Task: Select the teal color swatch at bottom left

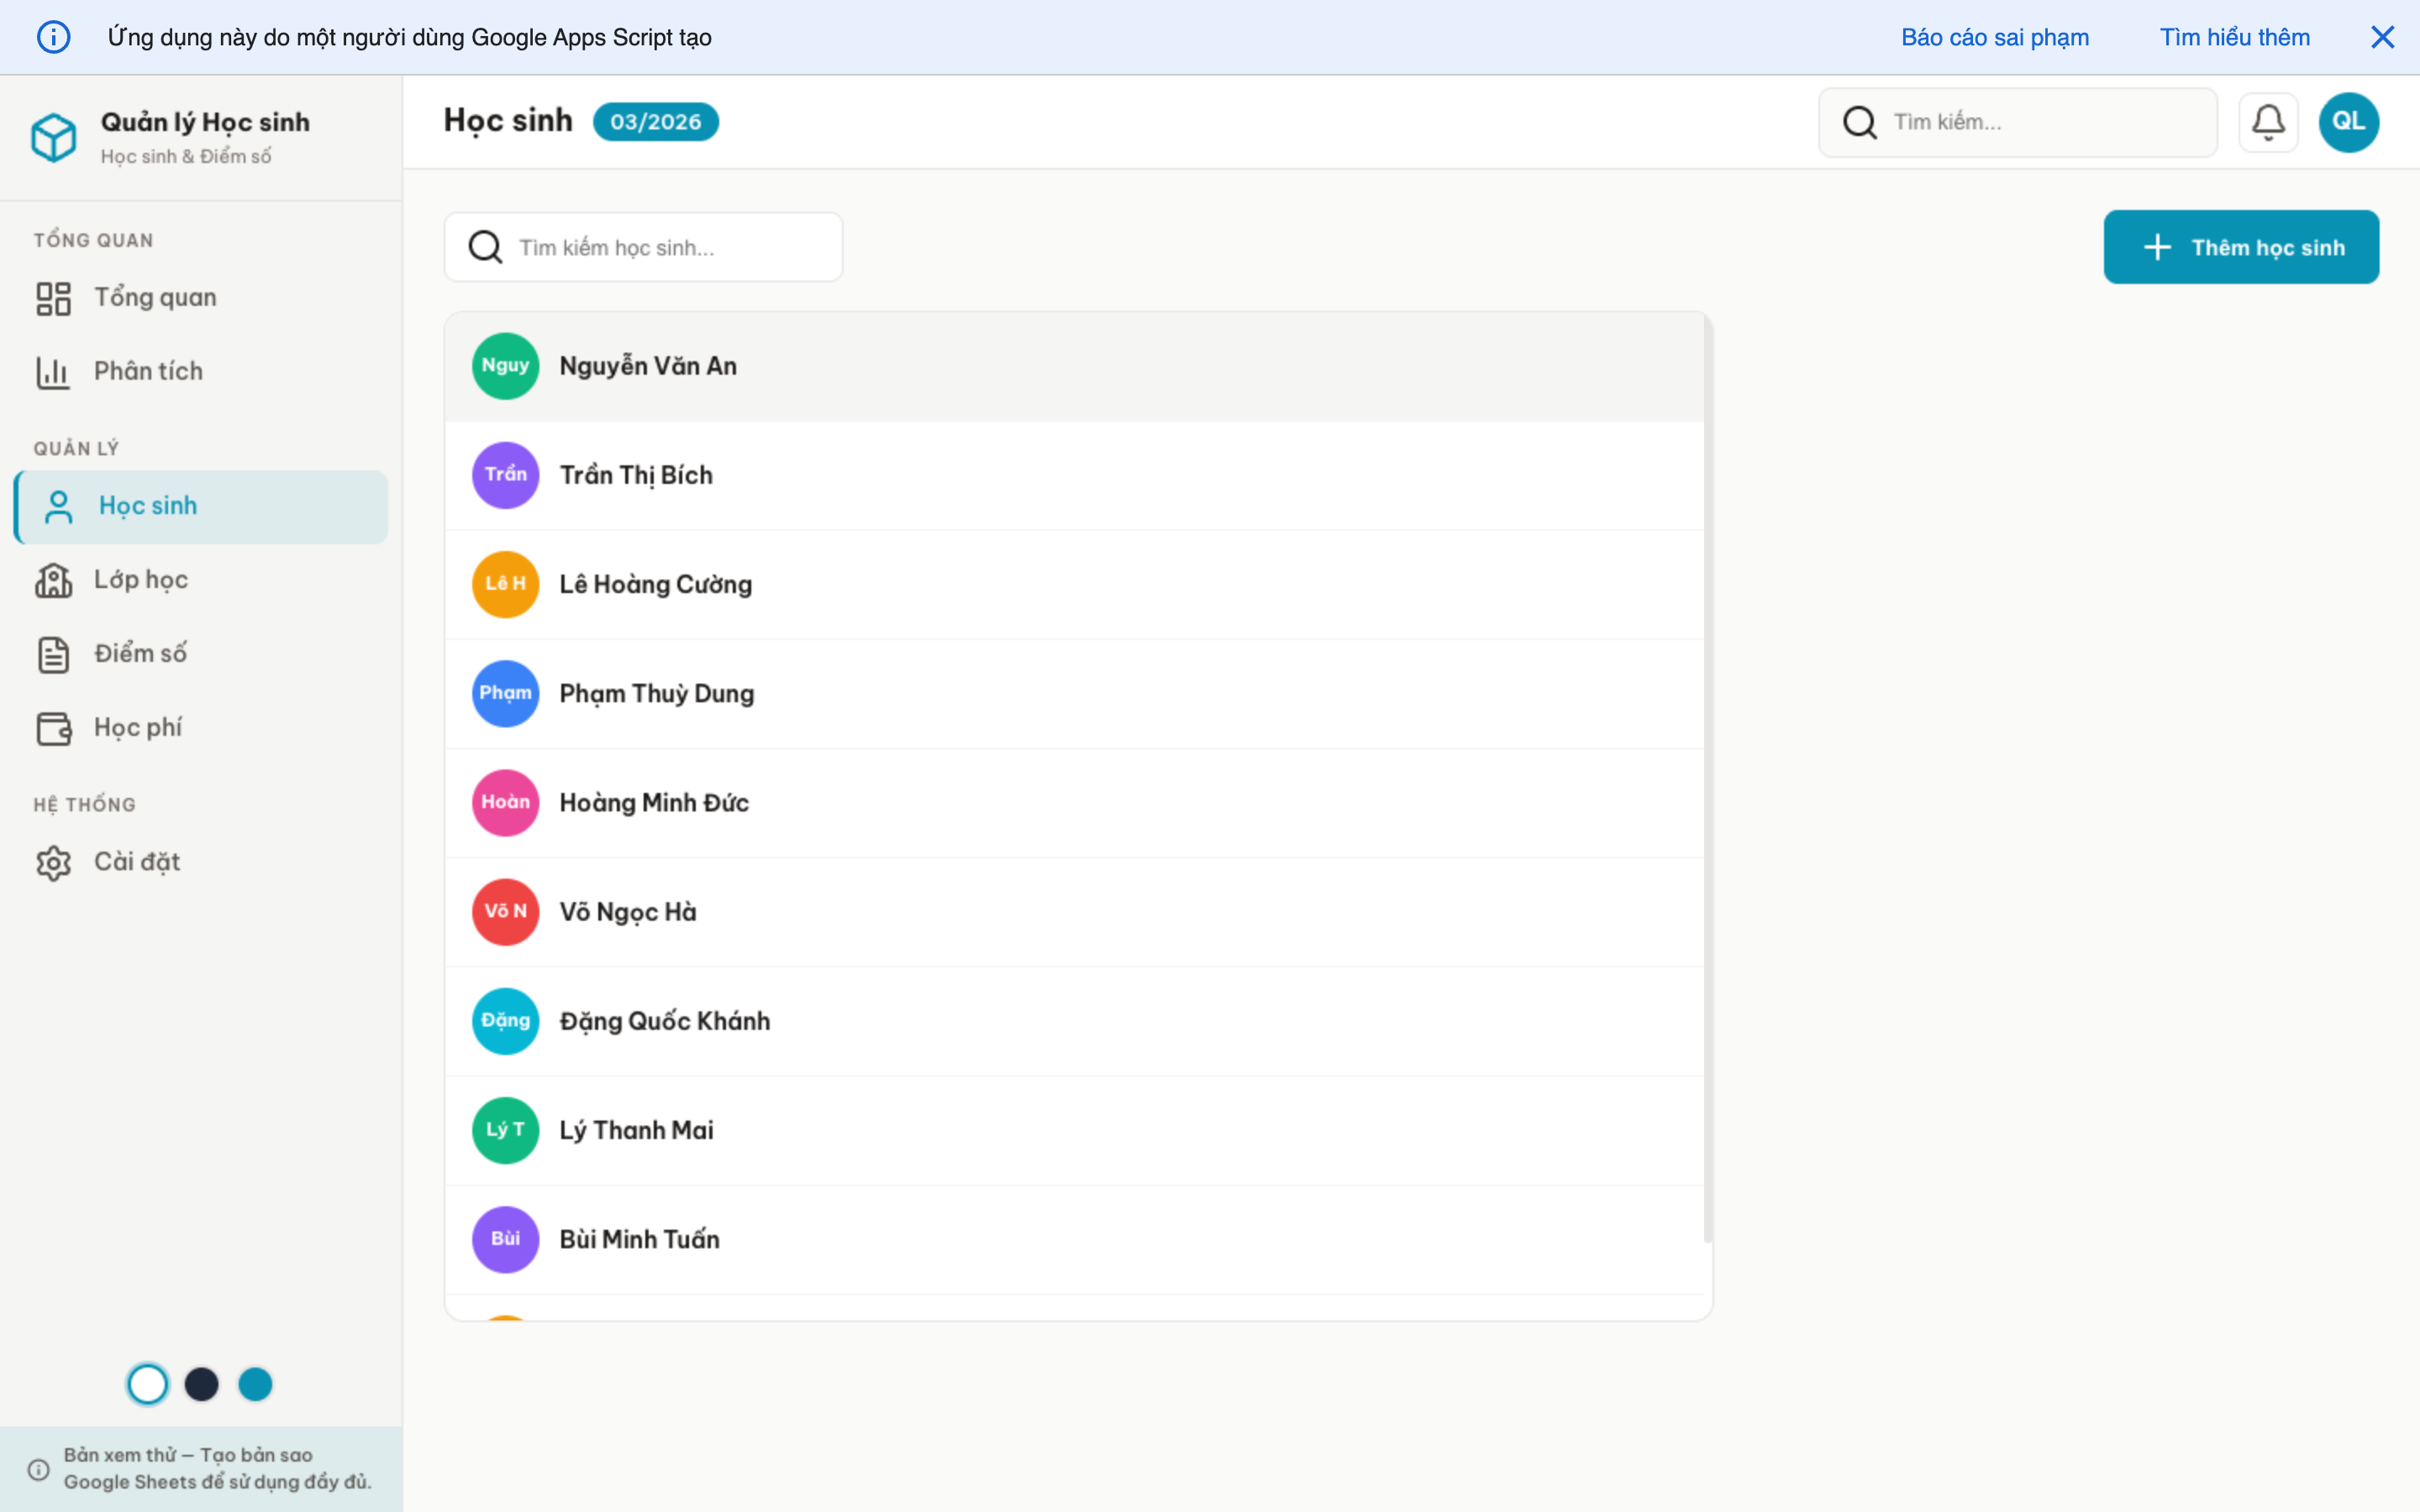Action: pos(255,1384)
